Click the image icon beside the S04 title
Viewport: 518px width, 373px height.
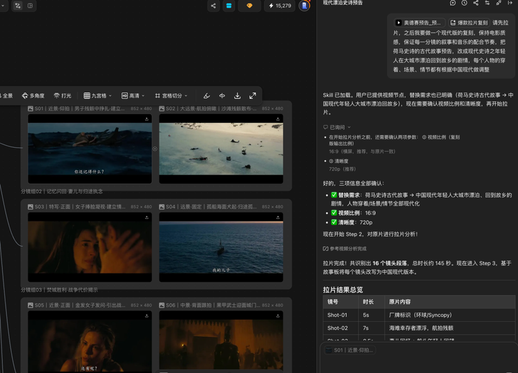click(162, 207)
